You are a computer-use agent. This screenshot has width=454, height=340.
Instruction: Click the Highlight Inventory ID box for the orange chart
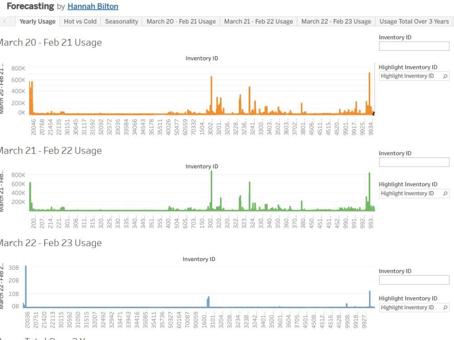click(x=409, y=76)
